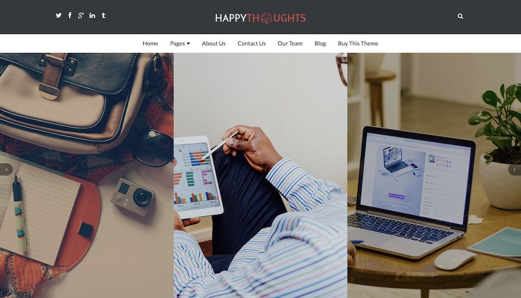521x298 pixels.
Task: Select the tablet charts slide image
Action: click(x=260, y=175)
